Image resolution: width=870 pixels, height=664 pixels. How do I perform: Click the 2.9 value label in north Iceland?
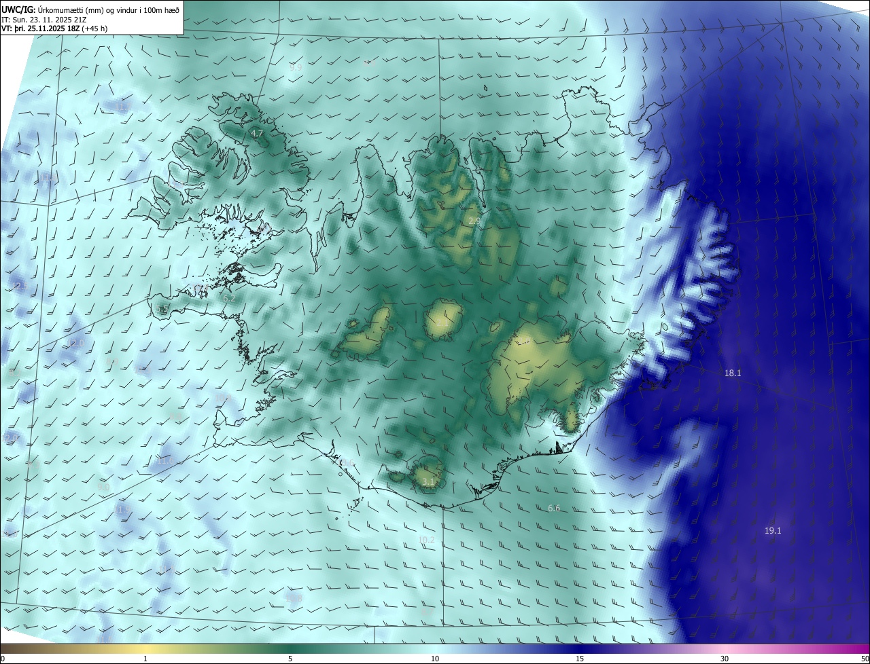(x=474, y=221)
